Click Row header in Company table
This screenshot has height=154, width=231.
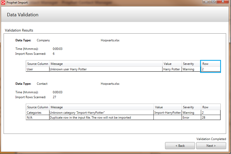(x=211, y=64)
